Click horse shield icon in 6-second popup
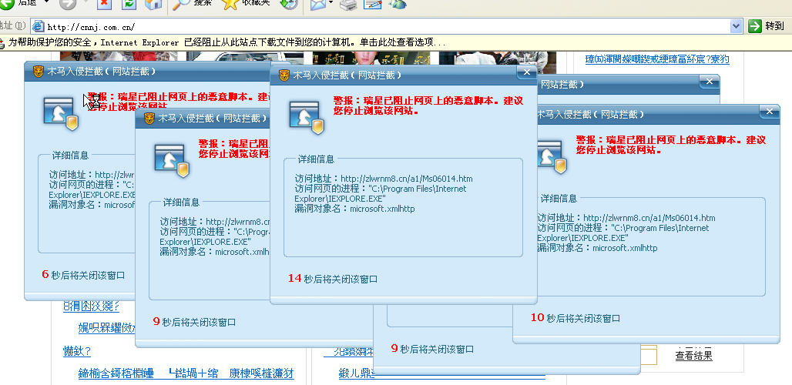792x385 pixels. (x=61, y=113)
